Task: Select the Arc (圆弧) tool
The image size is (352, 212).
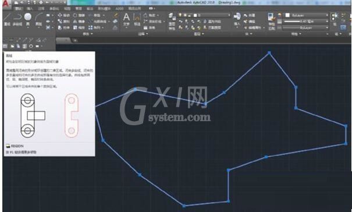Action: tap(38, 19)
